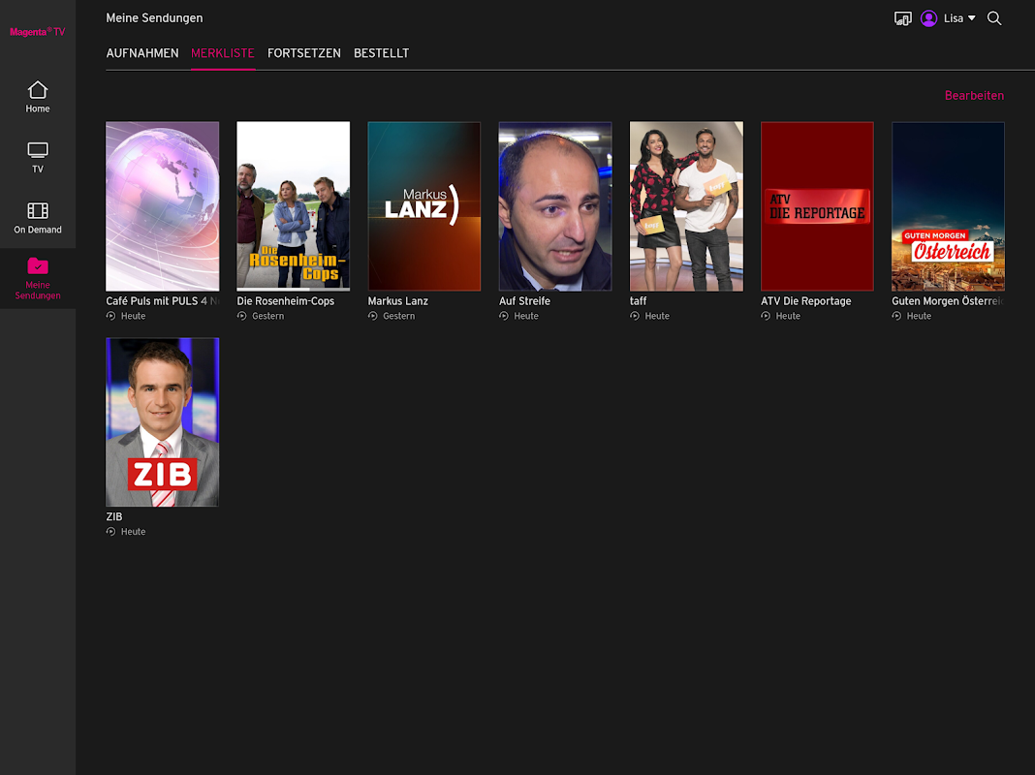Open the BESTELLT tab
Image resolution: width=1035 pixels, height=775 pixels.
(382, 53)
